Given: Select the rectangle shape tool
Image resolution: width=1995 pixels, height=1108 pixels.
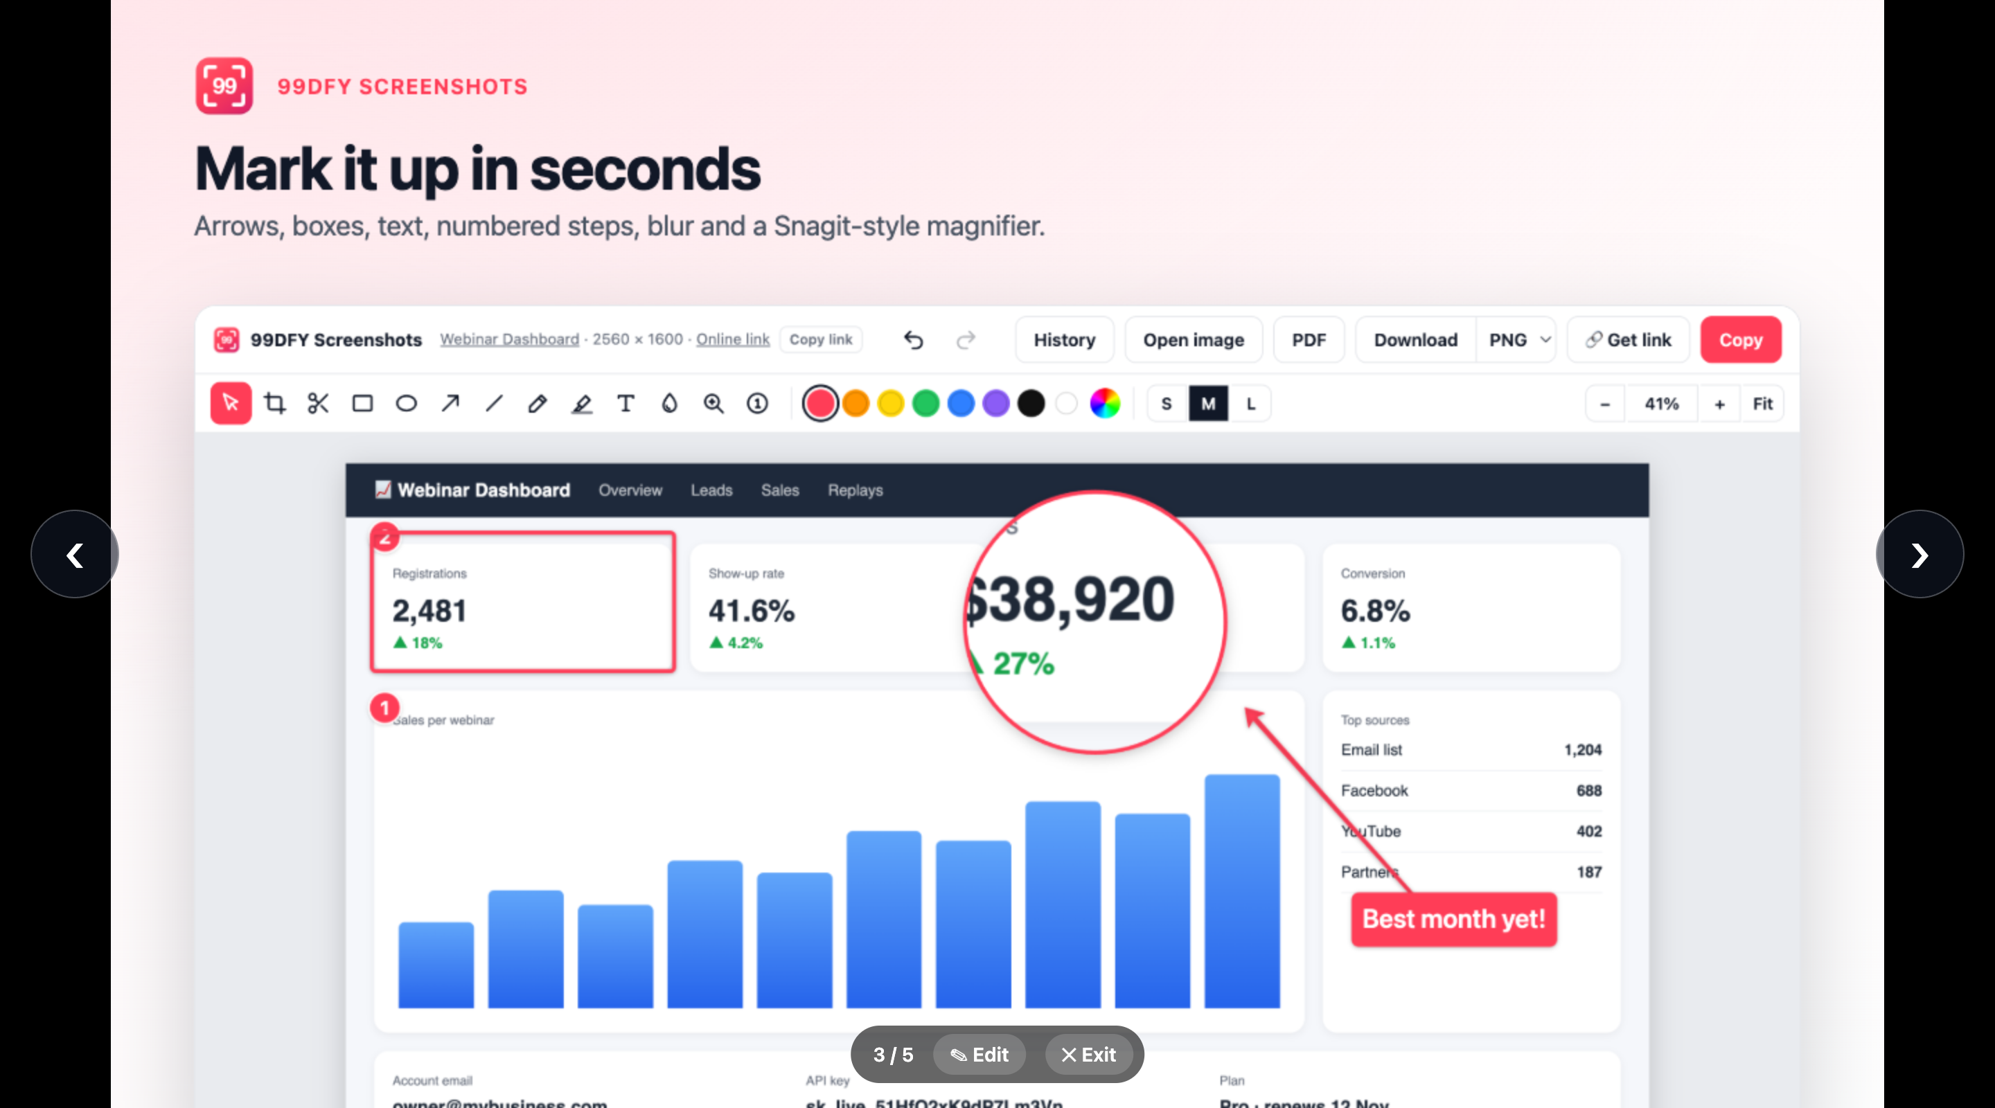Looking at the screenshot, I should pyautogui.click(x=362, y=404).
